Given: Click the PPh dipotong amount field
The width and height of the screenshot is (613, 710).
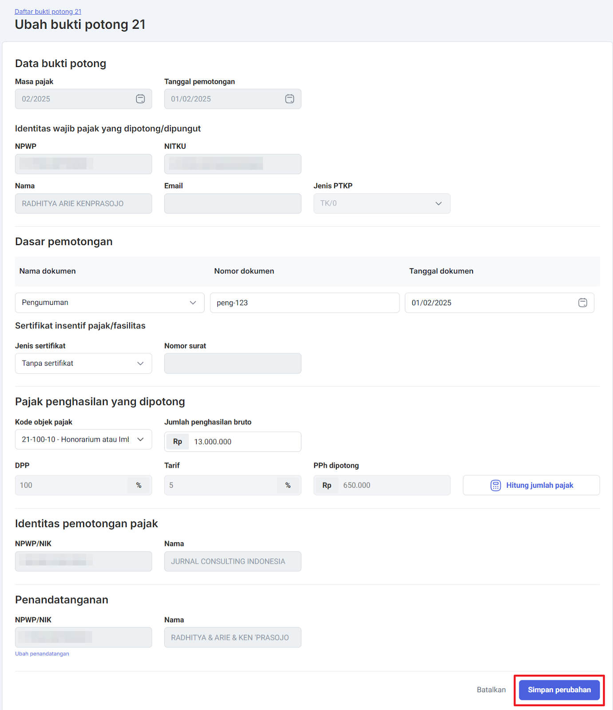Looking at the screenshot, I should point(393,485).
